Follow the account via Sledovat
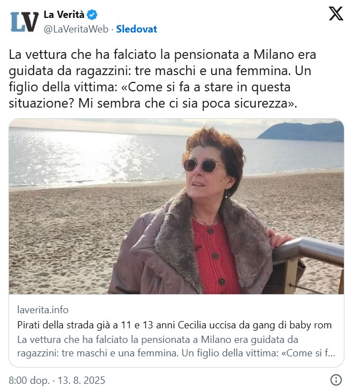Screen dimensions: 345x390 137,29
